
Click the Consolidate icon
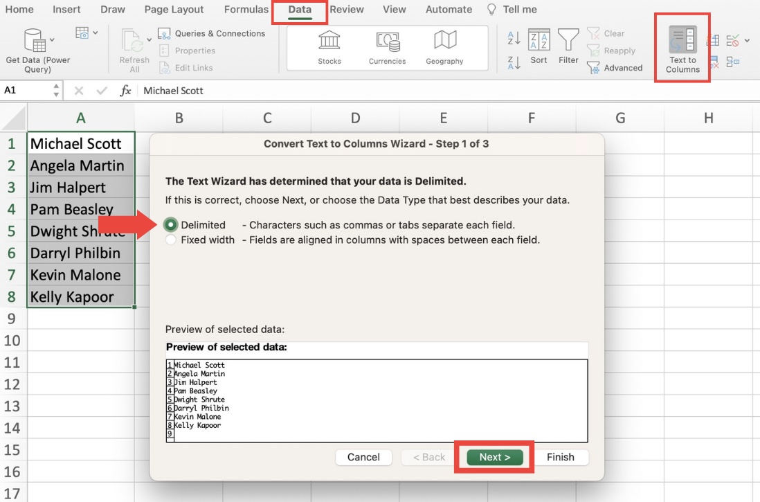(733, 62)
